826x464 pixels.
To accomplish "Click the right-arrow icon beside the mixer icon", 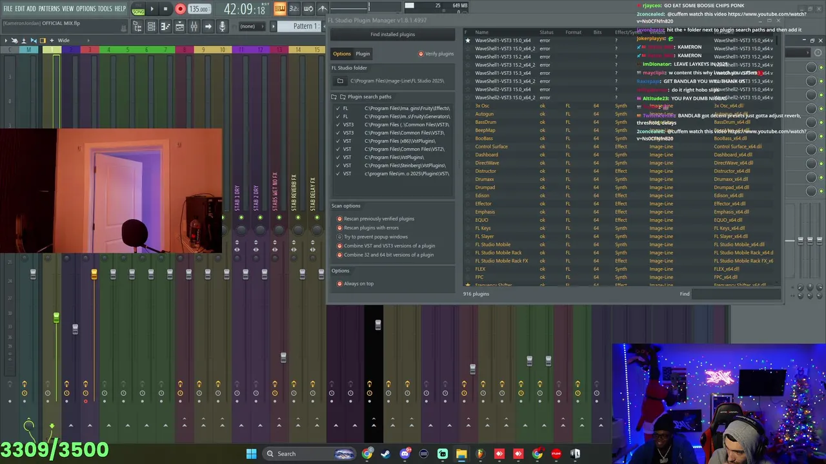I will 208,26.
